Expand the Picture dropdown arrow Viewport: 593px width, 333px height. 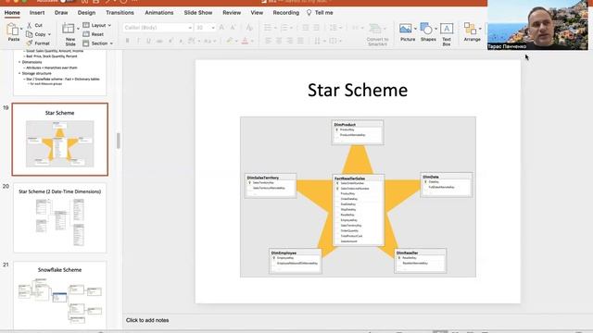[x=415, y=29]
